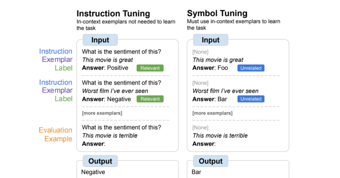Click [more exemplars] in Instruction Tuning panel
The width and height of the screenshot is (340, 178).
pos(102,113)
